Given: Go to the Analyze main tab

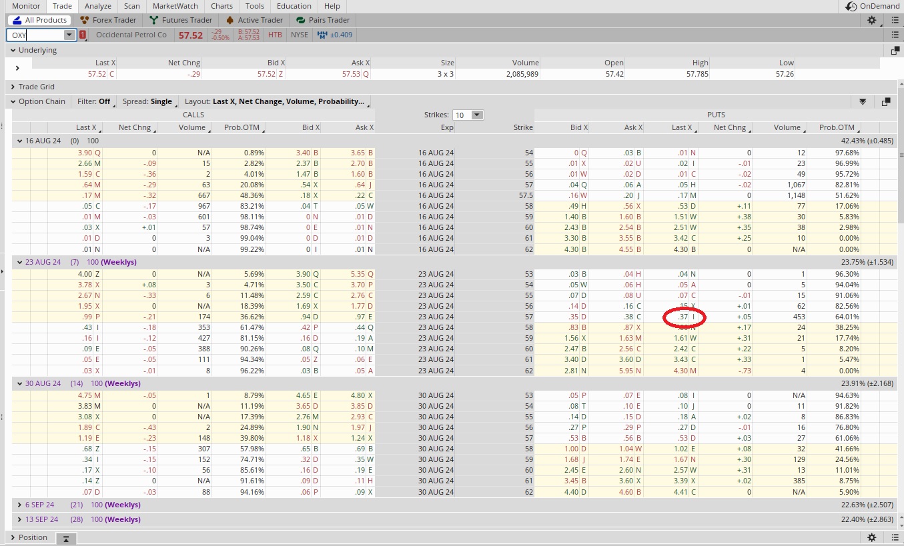Looking at the screenshot, I should coord(98,6).
